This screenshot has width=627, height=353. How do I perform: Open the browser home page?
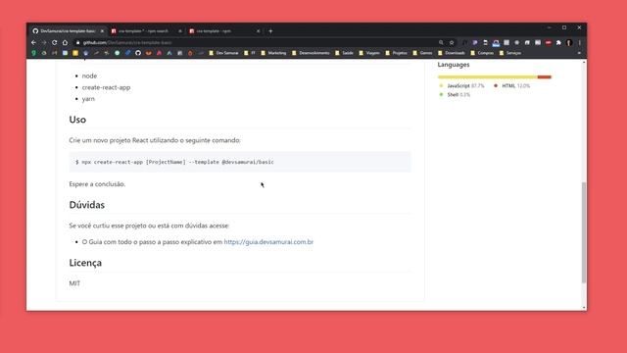65,42
